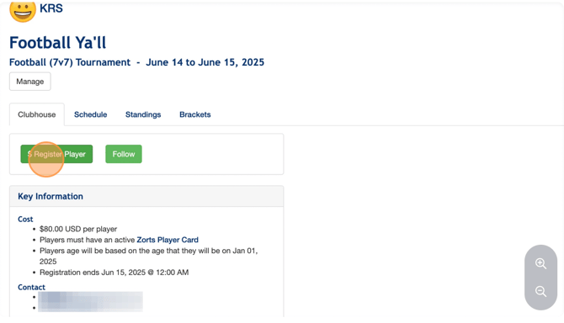Open the Manage button

coord(29,82)
